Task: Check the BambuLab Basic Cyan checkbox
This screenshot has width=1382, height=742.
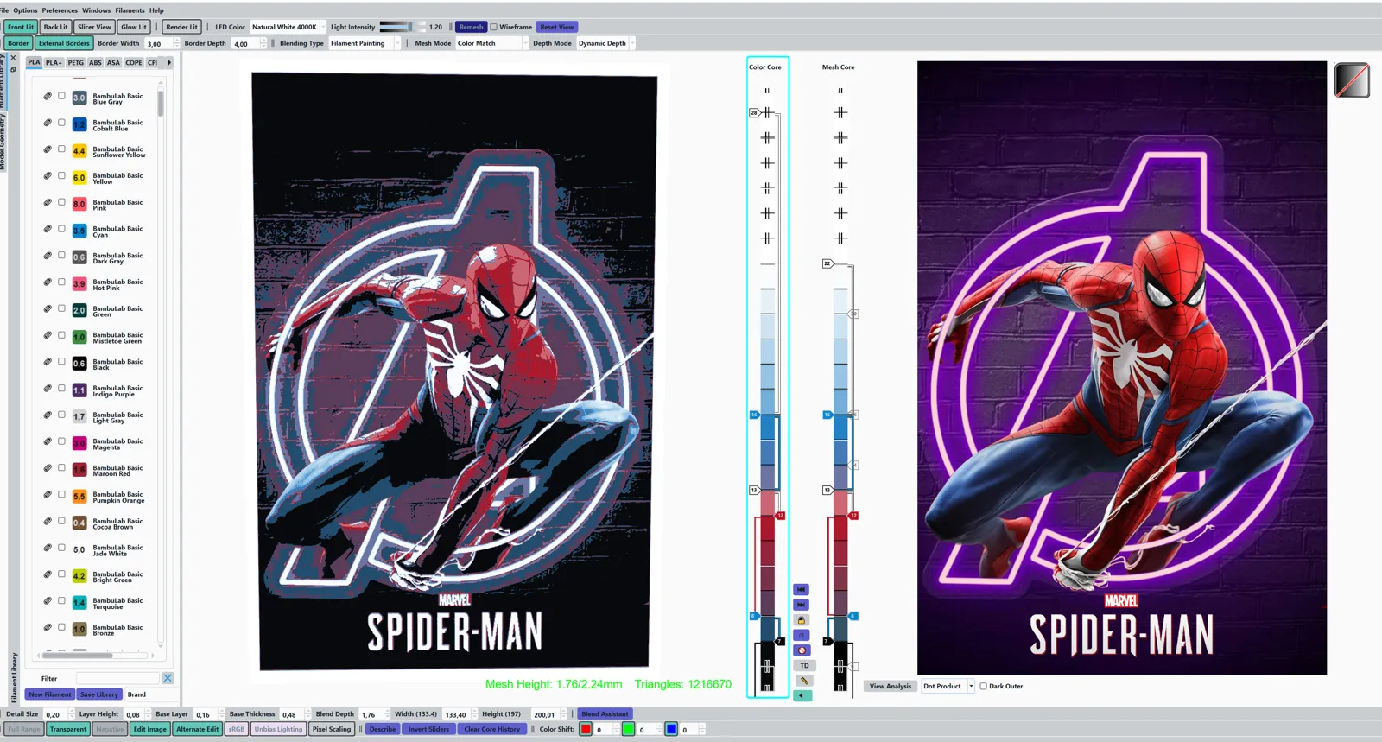Action: 61,229
